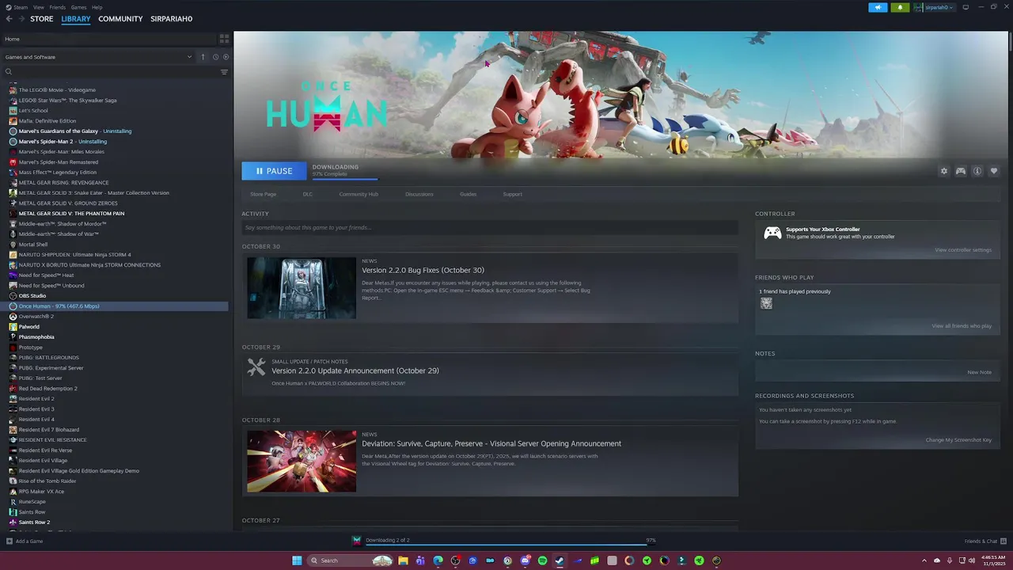Open the Deviation Visional Server news thumbnail

302,462
